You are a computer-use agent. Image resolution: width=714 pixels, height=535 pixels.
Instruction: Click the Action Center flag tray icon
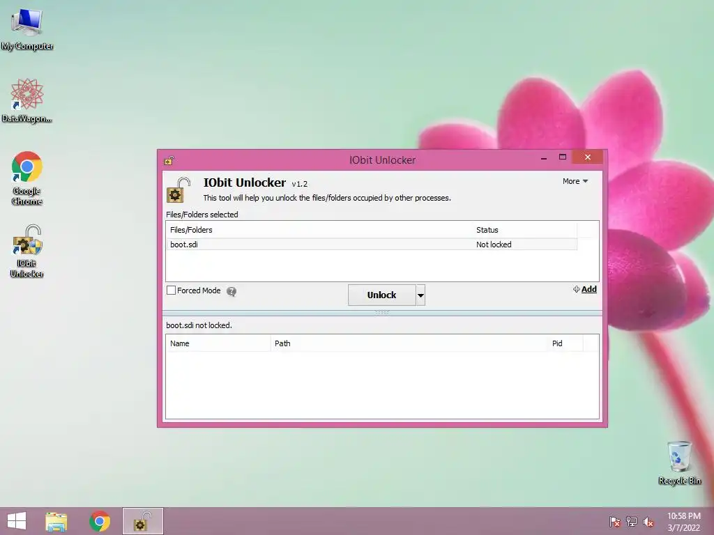(615, 522)
